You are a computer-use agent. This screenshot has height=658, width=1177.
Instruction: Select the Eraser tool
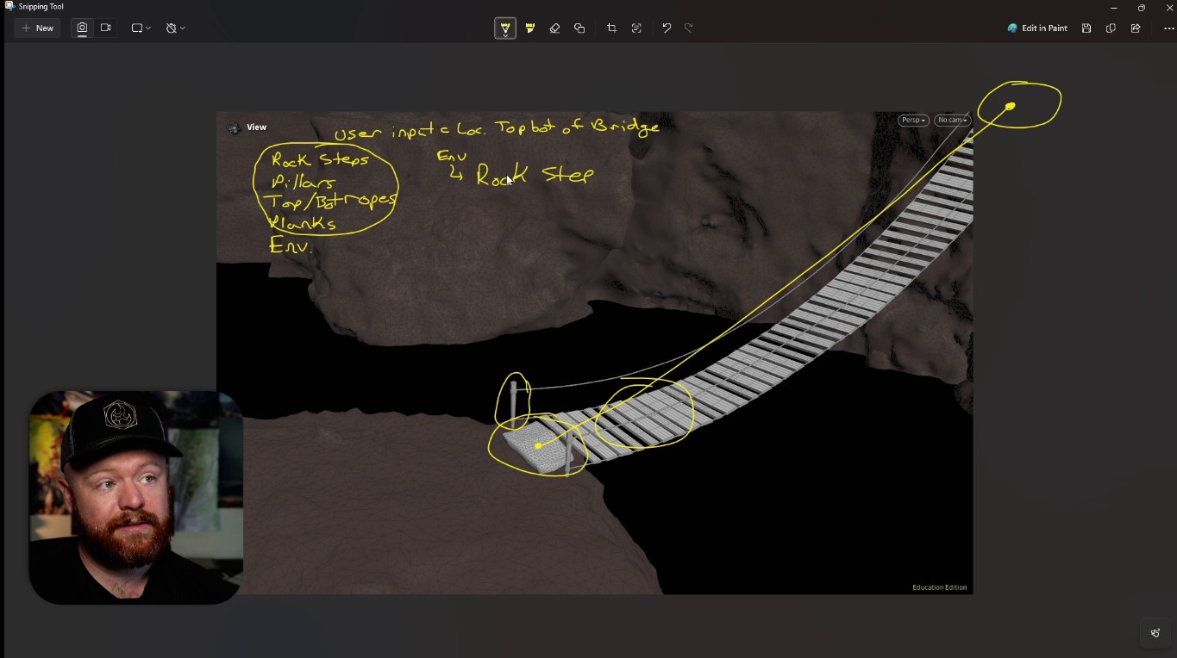554,28
